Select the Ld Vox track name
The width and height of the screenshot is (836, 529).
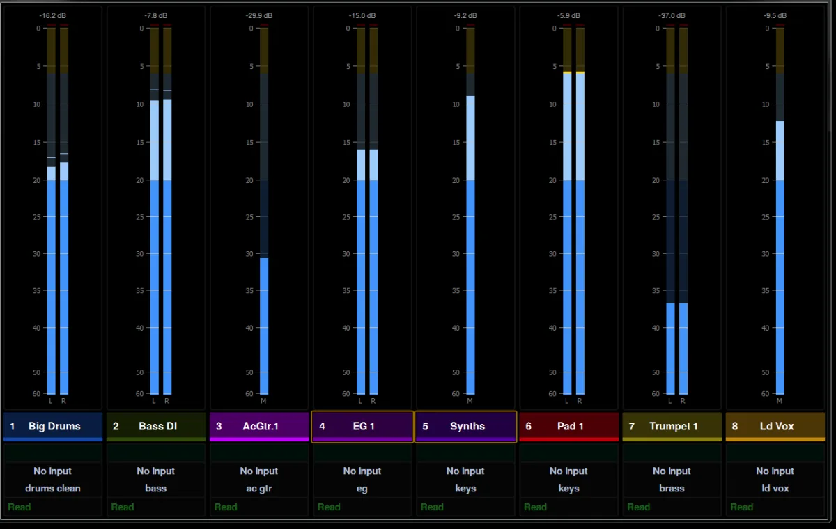775,426
